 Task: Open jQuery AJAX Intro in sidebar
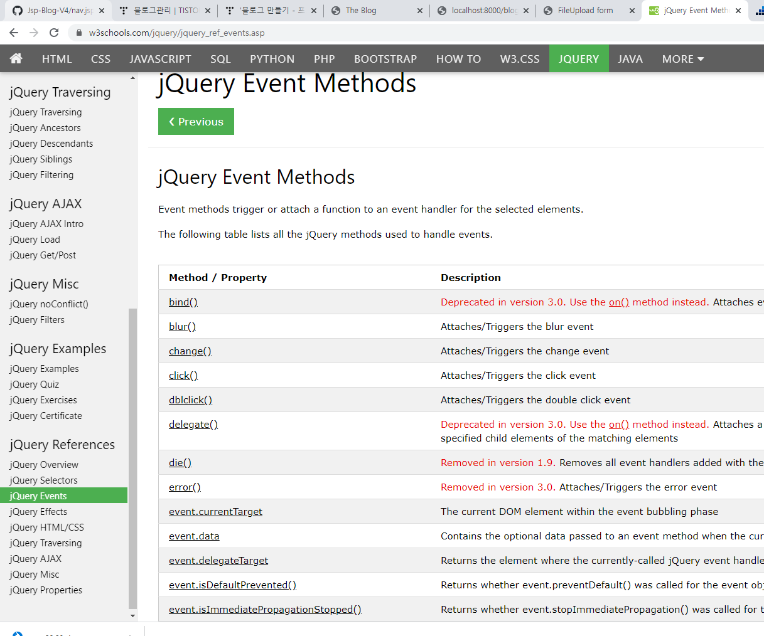pyautogui.click(x=46, y=223)
